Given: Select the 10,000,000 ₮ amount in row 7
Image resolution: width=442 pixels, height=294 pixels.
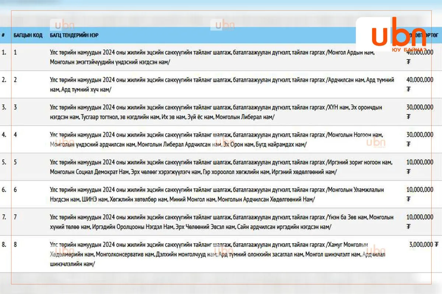Looking at the screenshot, I should pos(420,222).
